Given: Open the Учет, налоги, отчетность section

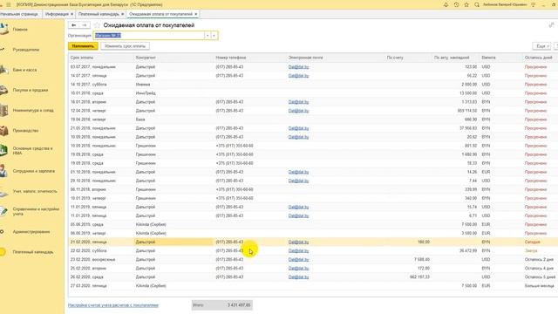Looking at the screenshot, I should pyautogui.click(x=35, y=192).
